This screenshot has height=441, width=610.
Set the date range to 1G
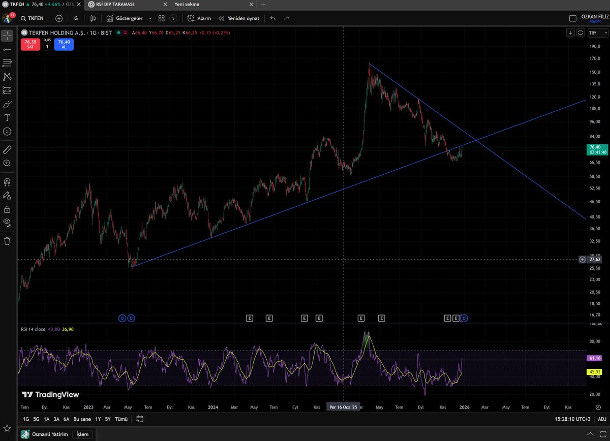26,419
